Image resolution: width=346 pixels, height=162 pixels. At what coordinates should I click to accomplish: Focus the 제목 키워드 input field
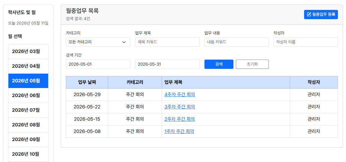[x=167, y=42]
